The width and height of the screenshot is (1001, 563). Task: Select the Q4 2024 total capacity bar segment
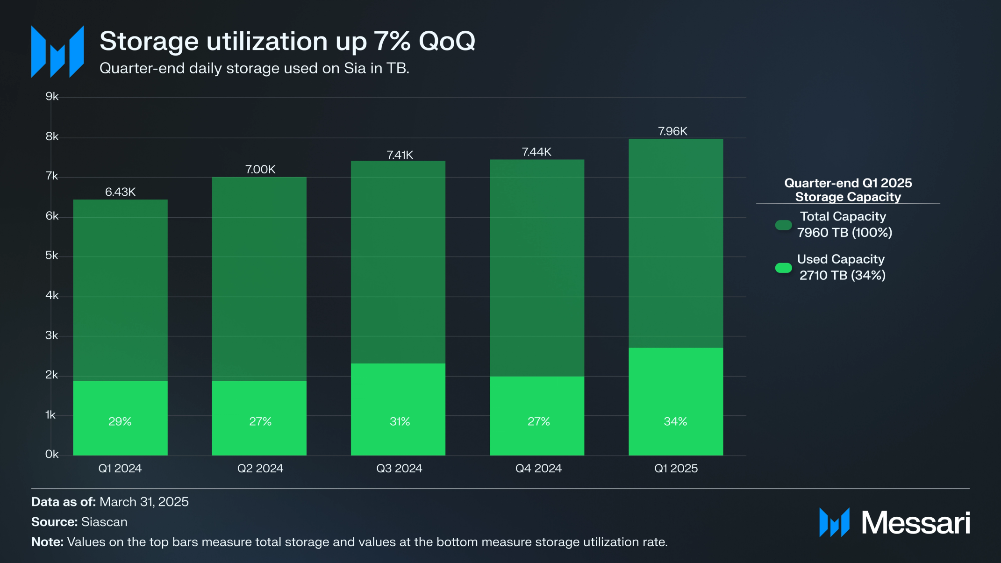(537, 268)
